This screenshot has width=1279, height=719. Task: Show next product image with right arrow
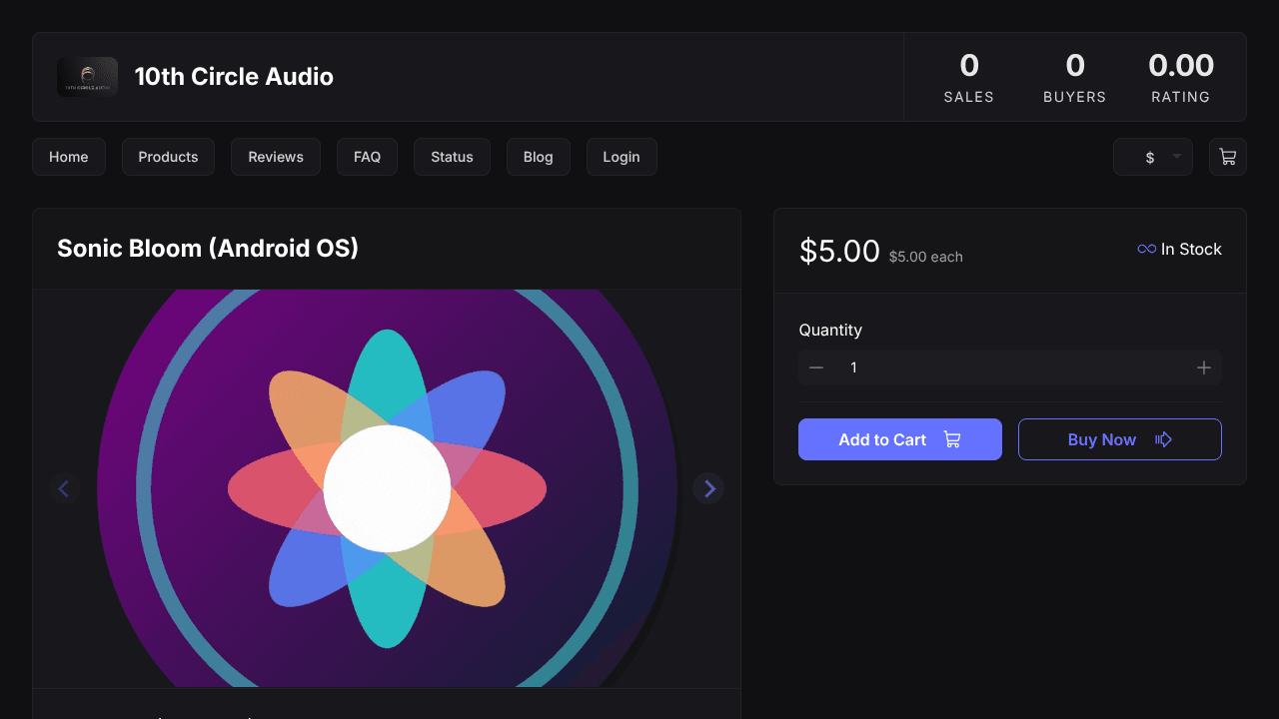click(x=708, y=488)
